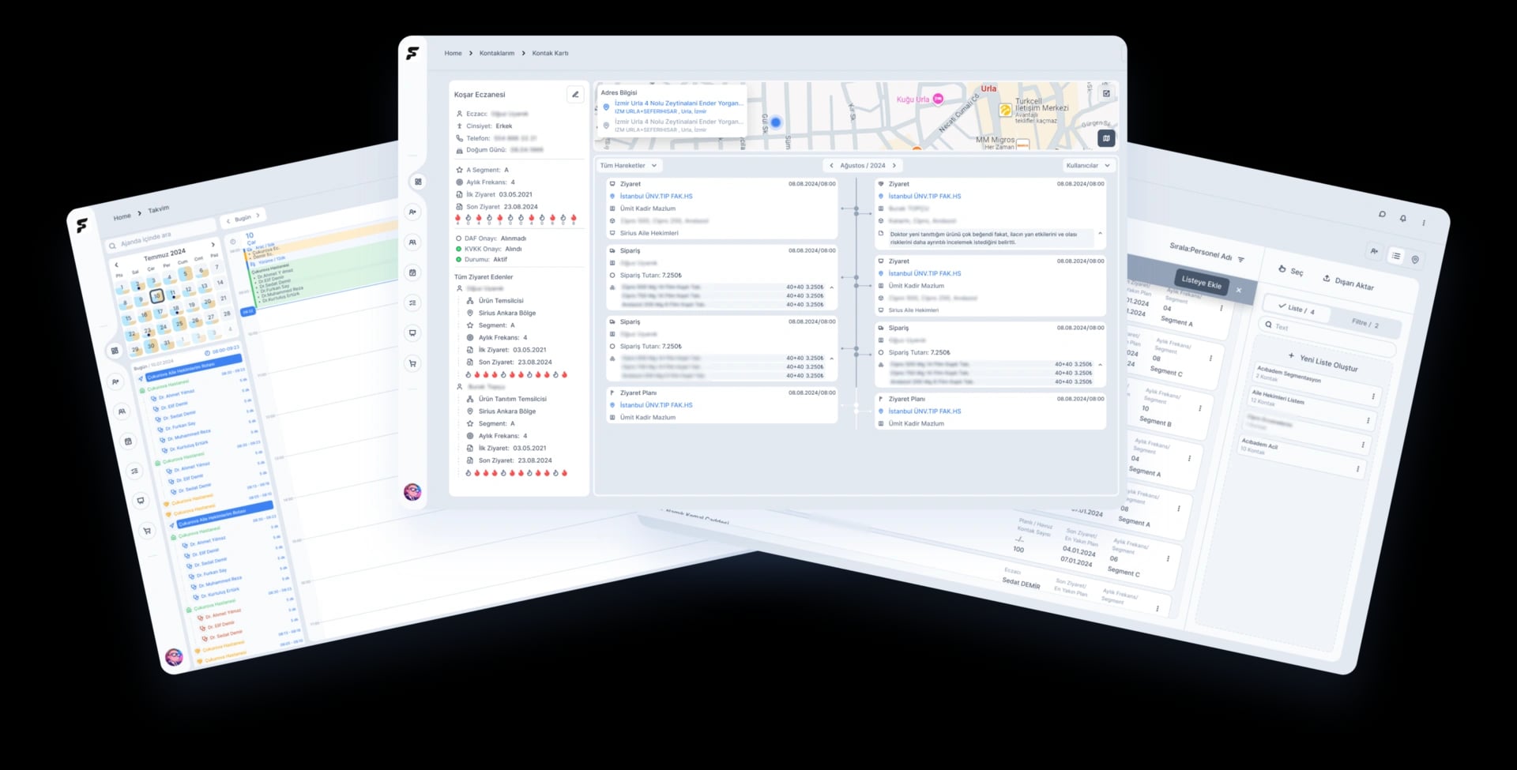Click notification bell icon in right panel
Image resolution: width=1517 pixels, height=770 pixels.
pos(1402,219)
